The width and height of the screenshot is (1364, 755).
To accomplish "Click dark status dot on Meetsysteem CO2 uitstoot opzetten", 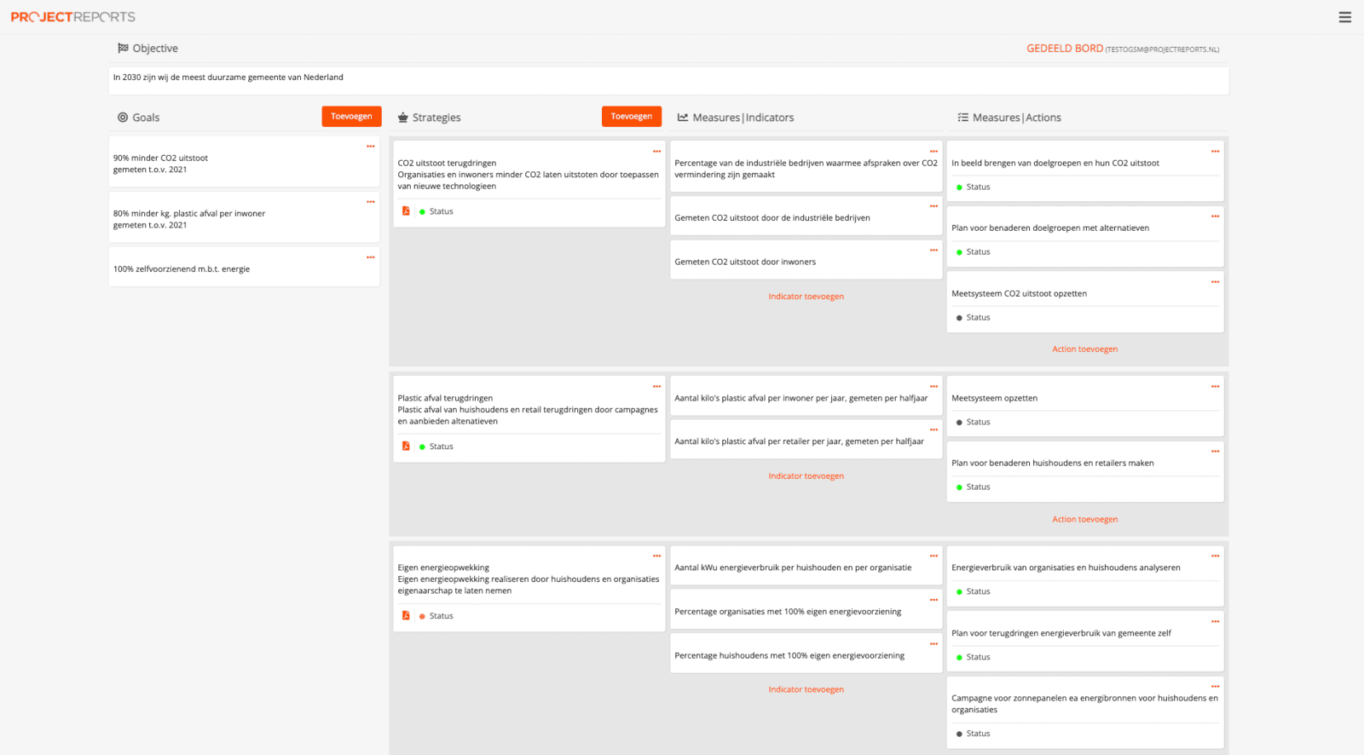I will coord(959,318).
